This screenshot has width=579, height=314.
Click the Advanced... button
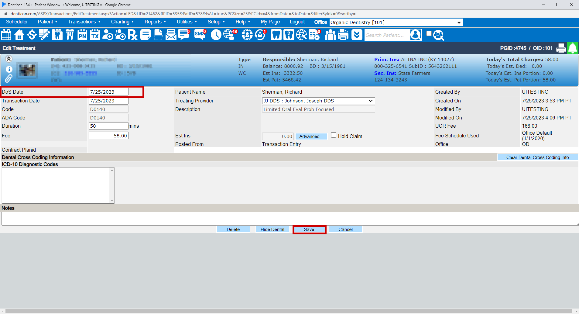point(311,136)
